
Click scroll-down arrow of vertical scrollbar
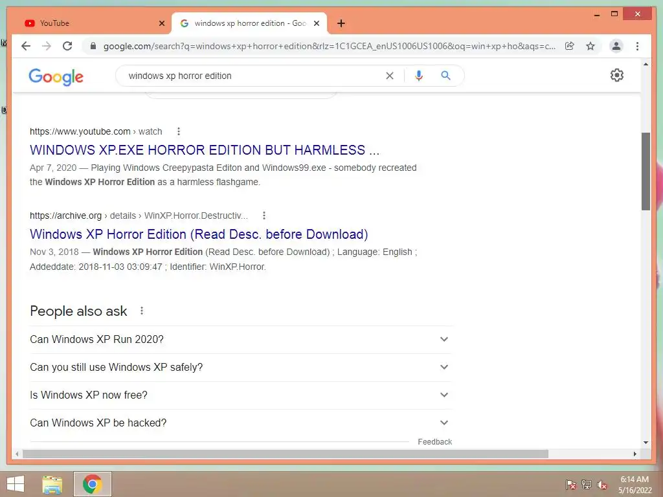[646, 443]
